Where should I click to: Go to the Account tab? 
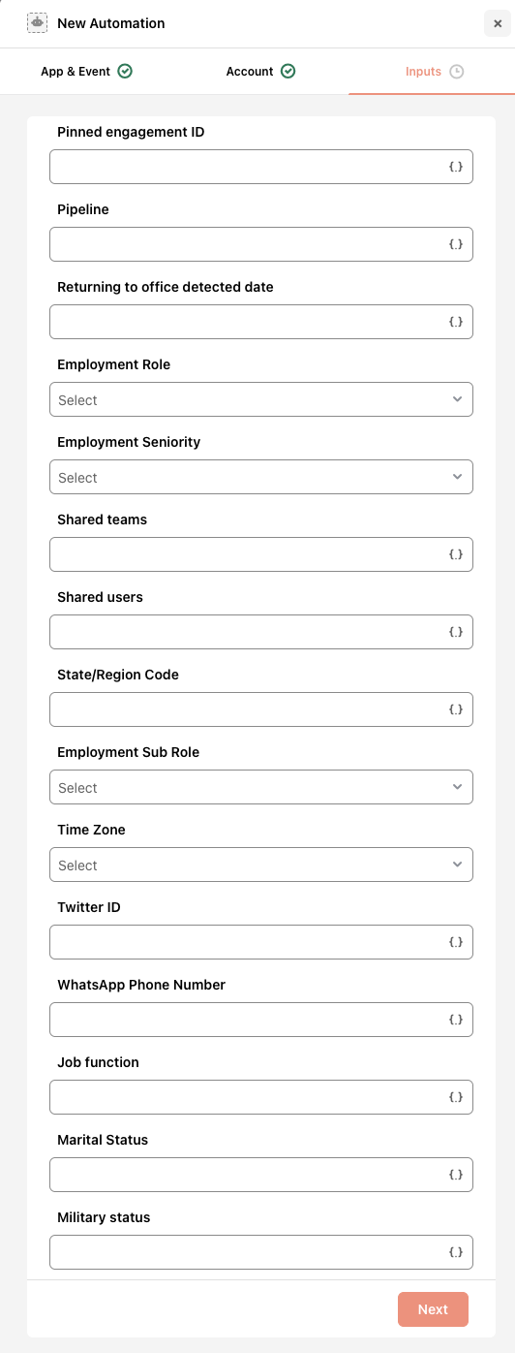pyautogui.click(x=260, y=72)
